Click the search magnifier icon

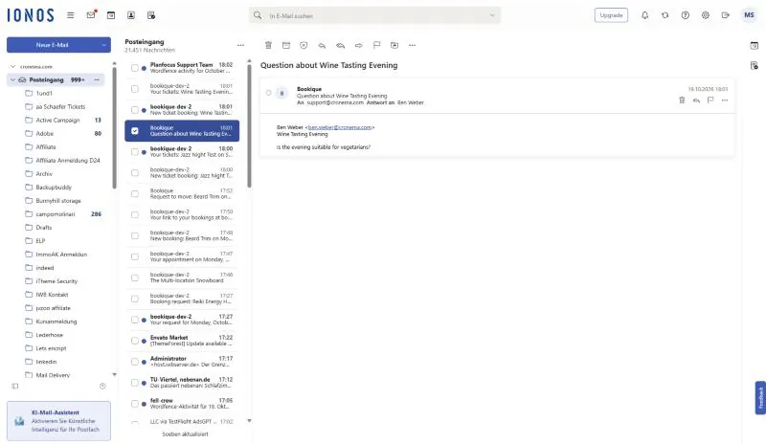coord(258,15)
